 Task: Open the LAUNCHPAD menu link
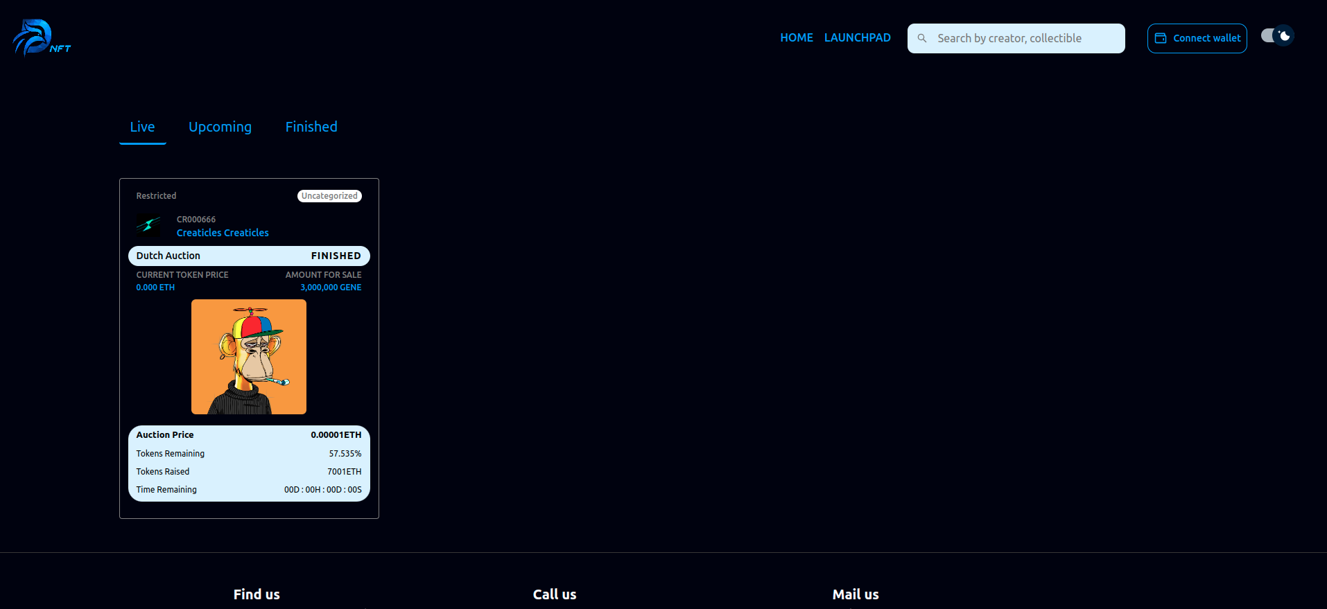[858, 37]
